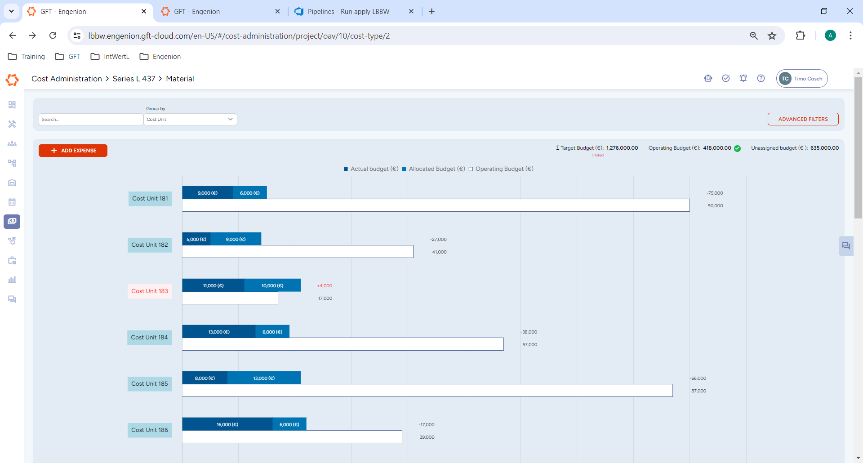Toggle Operating Budget legend entry
Viewport: 863px width, 463px height.
tap(501, 169)
